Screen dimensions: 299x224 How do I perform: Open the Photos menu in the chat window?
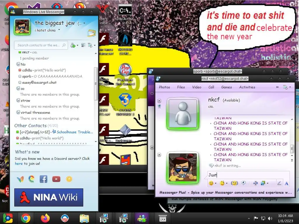[164, 87]
